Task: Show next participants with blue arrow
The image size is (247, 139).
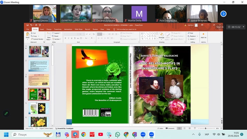Action: click(223, 14)
